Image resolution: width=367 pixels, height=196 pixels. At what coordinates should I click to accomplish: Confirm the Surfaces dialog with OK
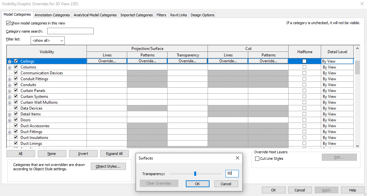(197, 184)
